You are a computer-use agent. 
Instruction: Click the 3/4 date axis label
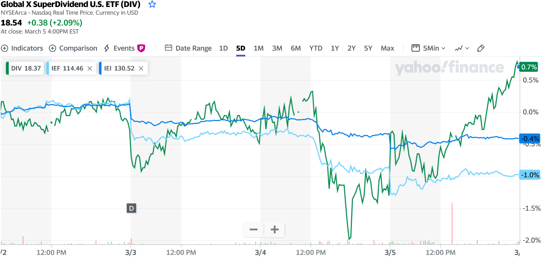(260, 252)
